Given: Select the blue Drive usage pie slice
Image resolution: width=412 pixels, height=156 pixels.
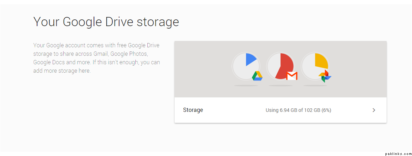Looking at the screenshot, I should (x=250, y=59).
